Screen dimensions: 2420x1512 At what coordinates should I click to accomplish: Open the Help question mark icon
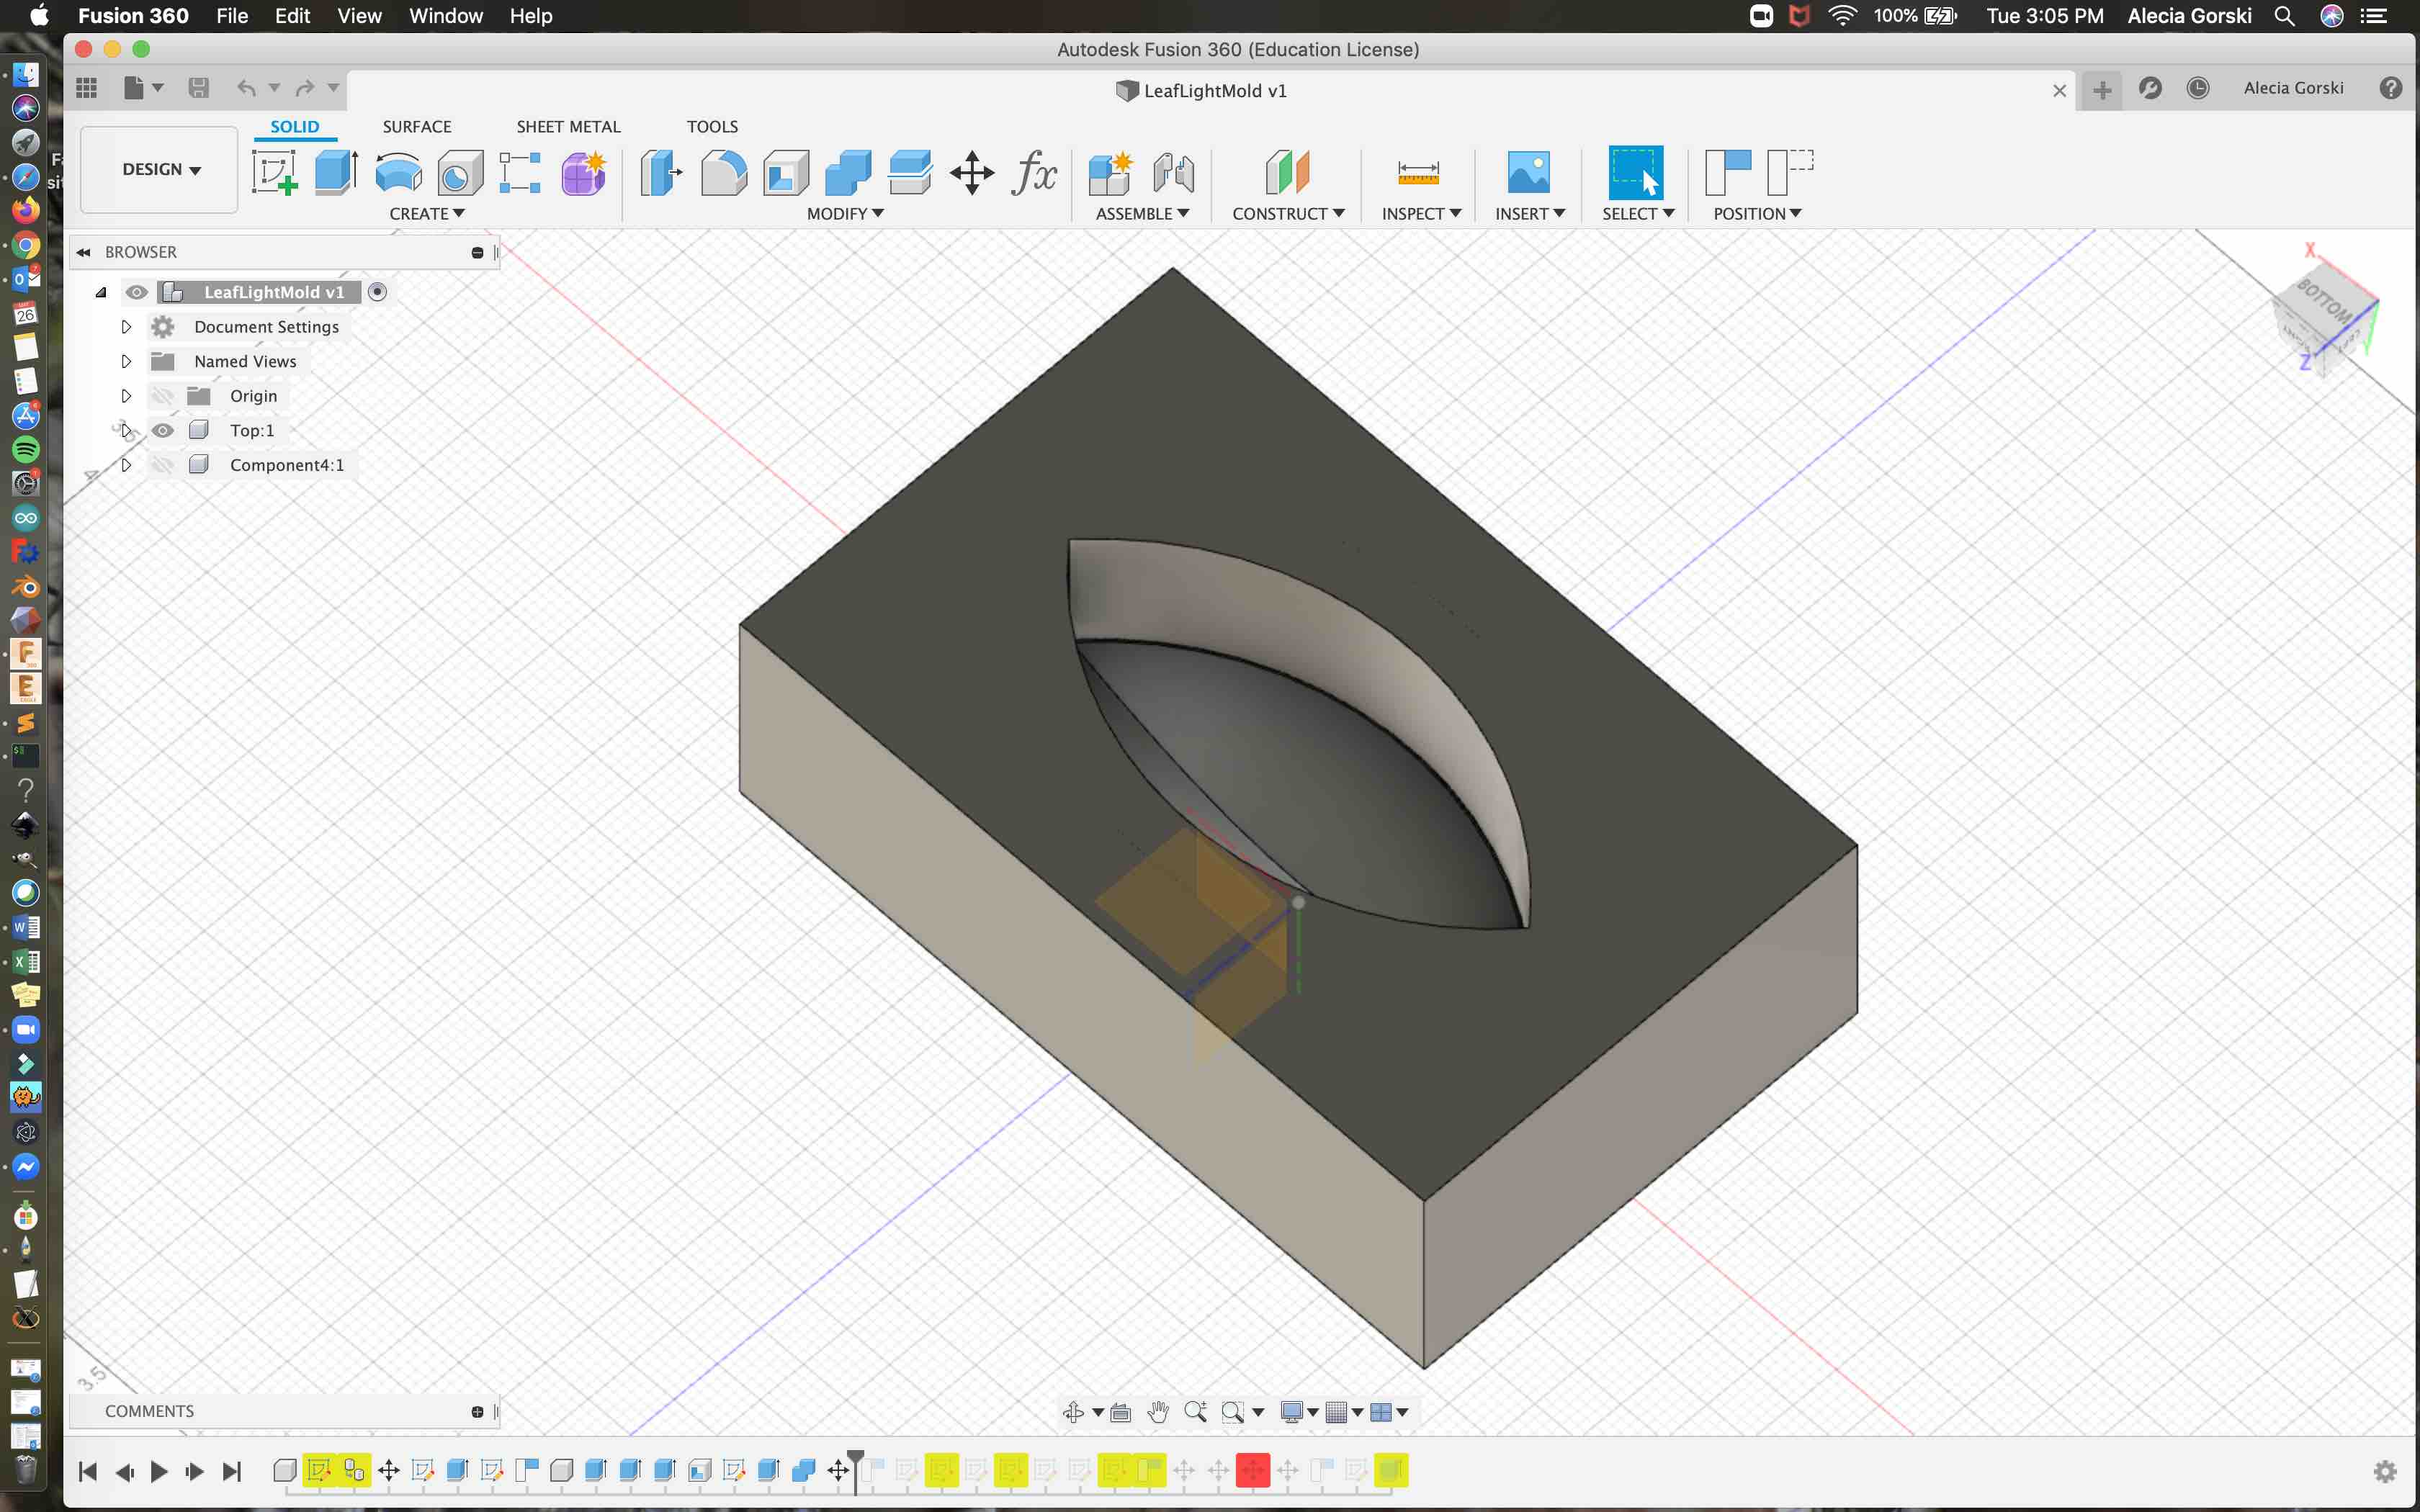(2391, 88)
